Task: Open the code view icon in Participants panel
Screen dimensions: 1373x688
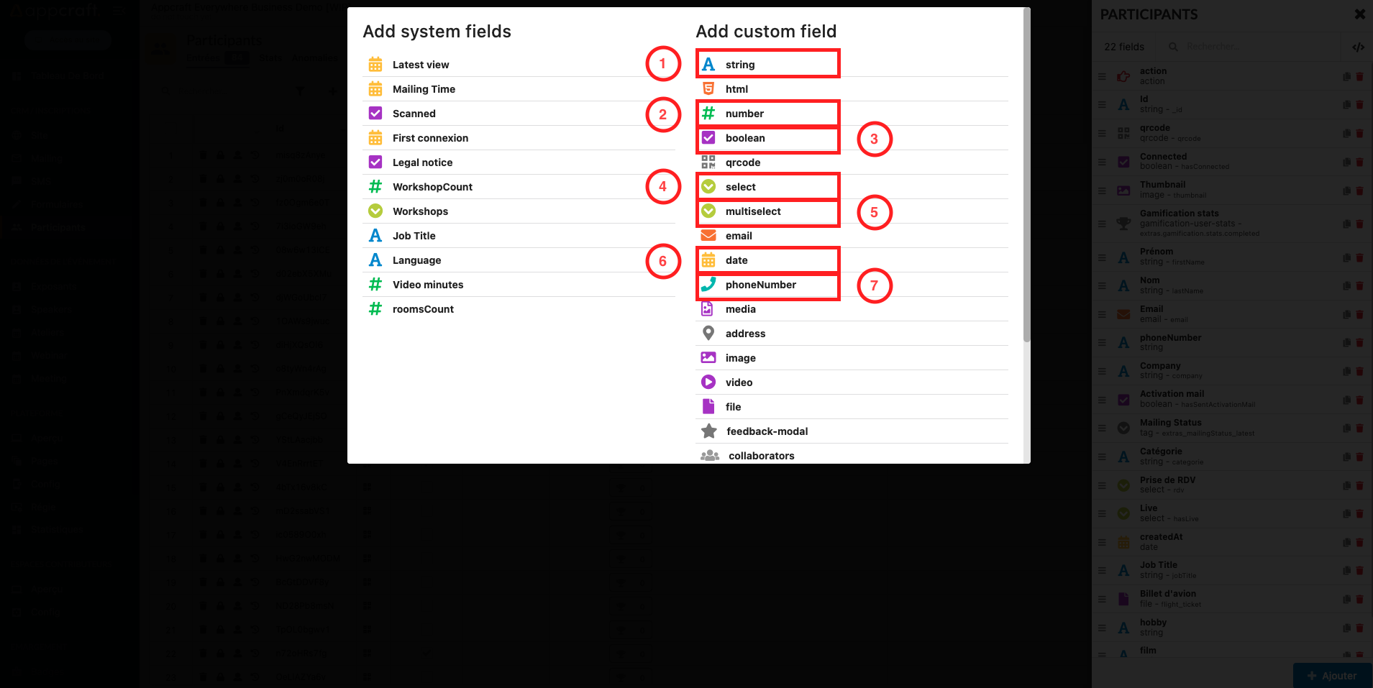Action: click(1358, 47)
